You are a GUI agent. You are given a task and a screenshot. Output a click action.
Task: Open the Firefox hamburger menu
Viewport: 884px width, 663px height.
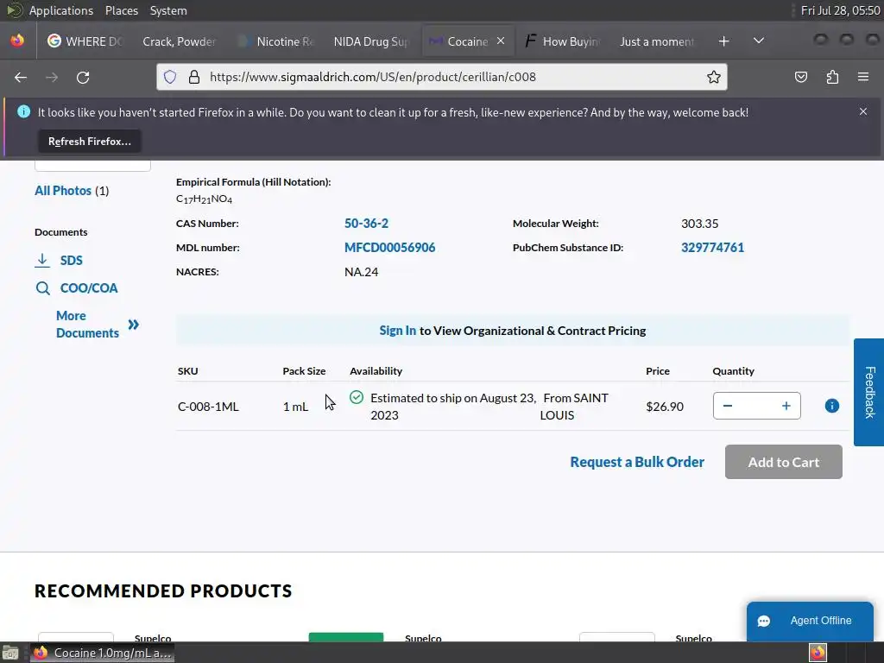click(863, 77)
